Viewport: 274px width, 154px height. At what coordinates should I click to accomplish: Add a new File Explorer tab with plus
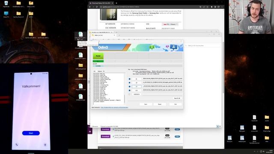tap(119, 35)
